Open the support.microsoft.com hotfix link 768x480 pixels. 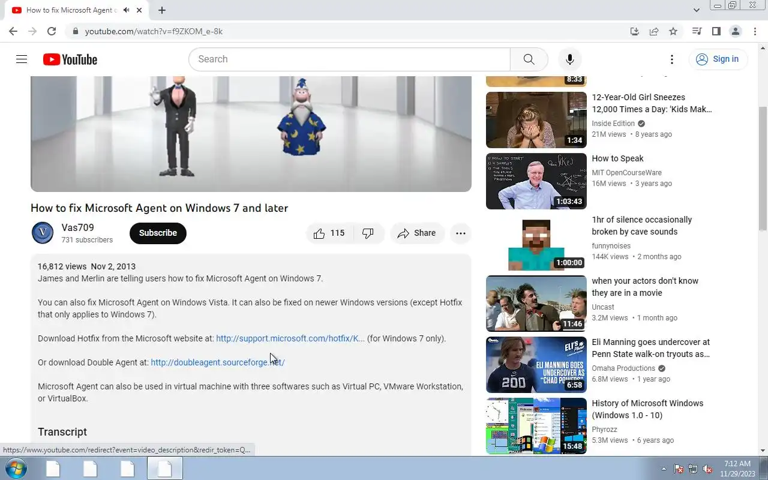(290, 338)
